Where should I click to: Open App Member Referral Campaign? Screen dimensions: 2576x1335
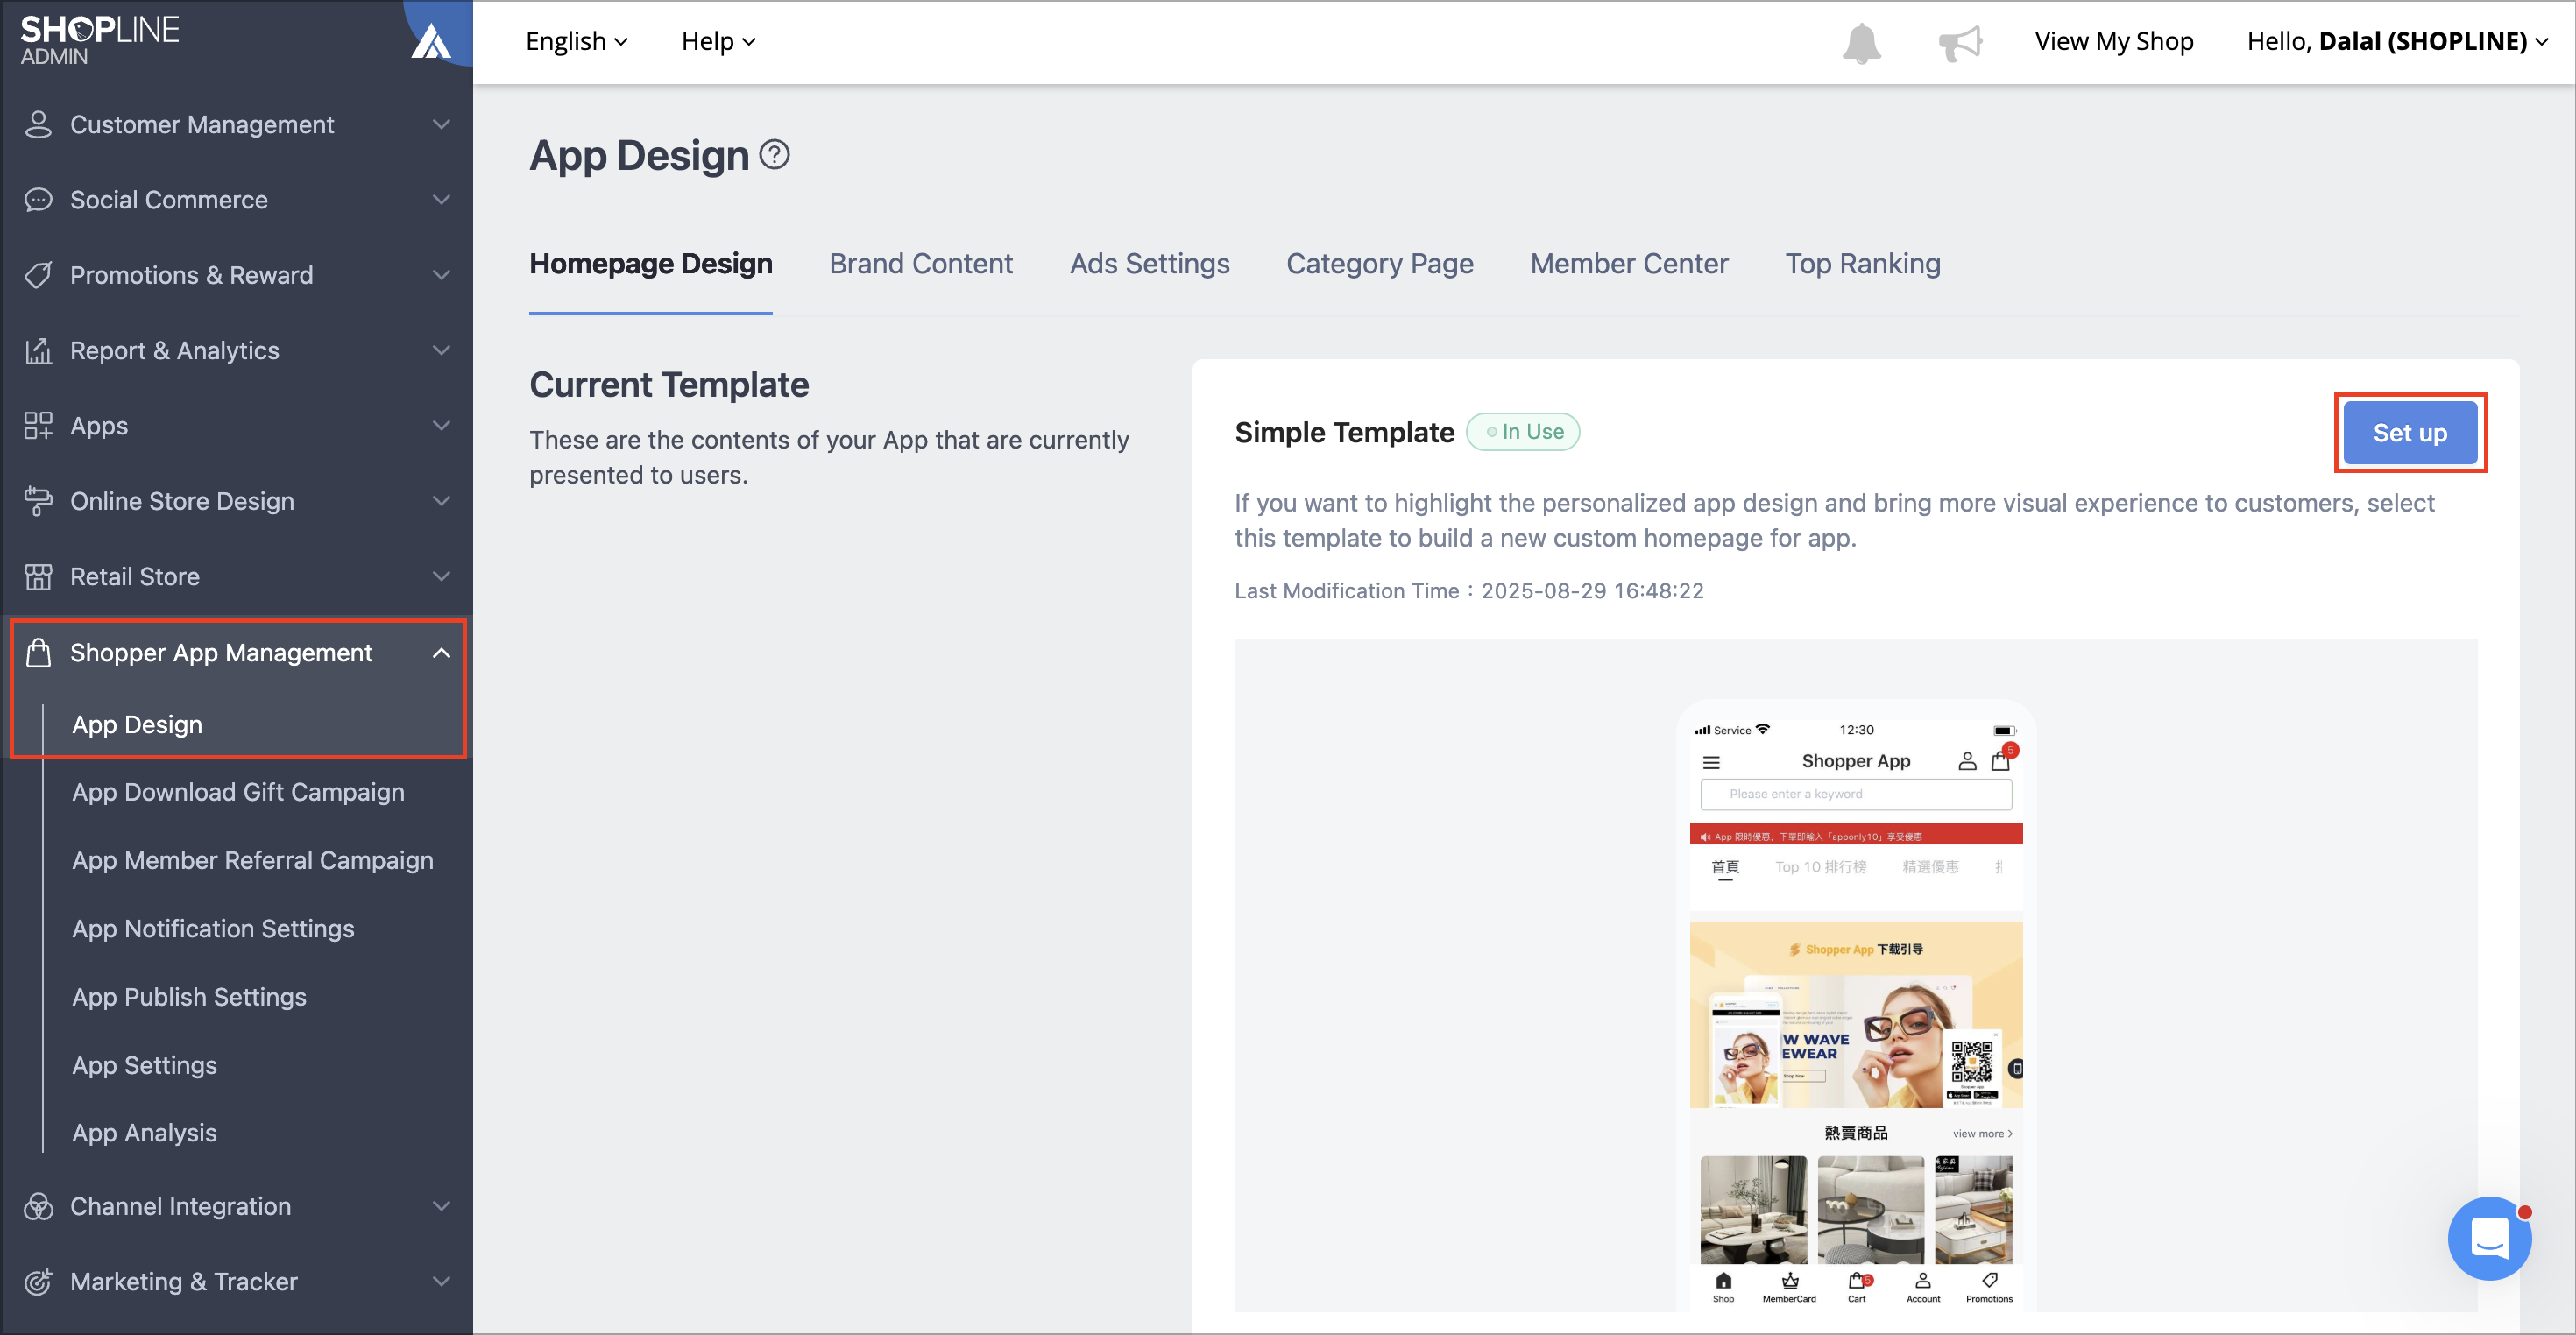coord(253,861)
